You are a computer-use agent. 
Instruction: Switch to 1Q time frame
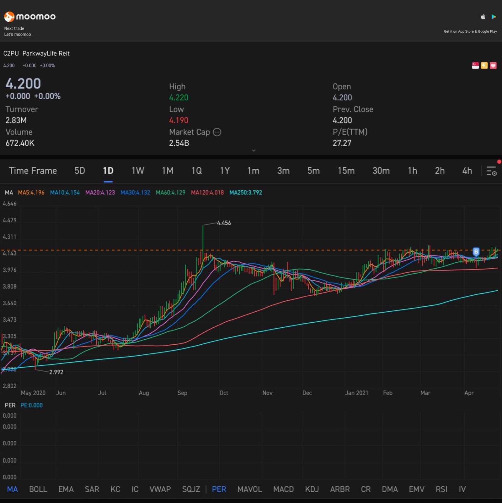coord(197,171)
